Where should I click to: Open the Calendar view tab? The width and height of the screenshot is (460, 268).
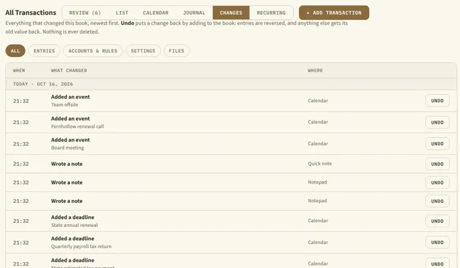coord(156,13)
